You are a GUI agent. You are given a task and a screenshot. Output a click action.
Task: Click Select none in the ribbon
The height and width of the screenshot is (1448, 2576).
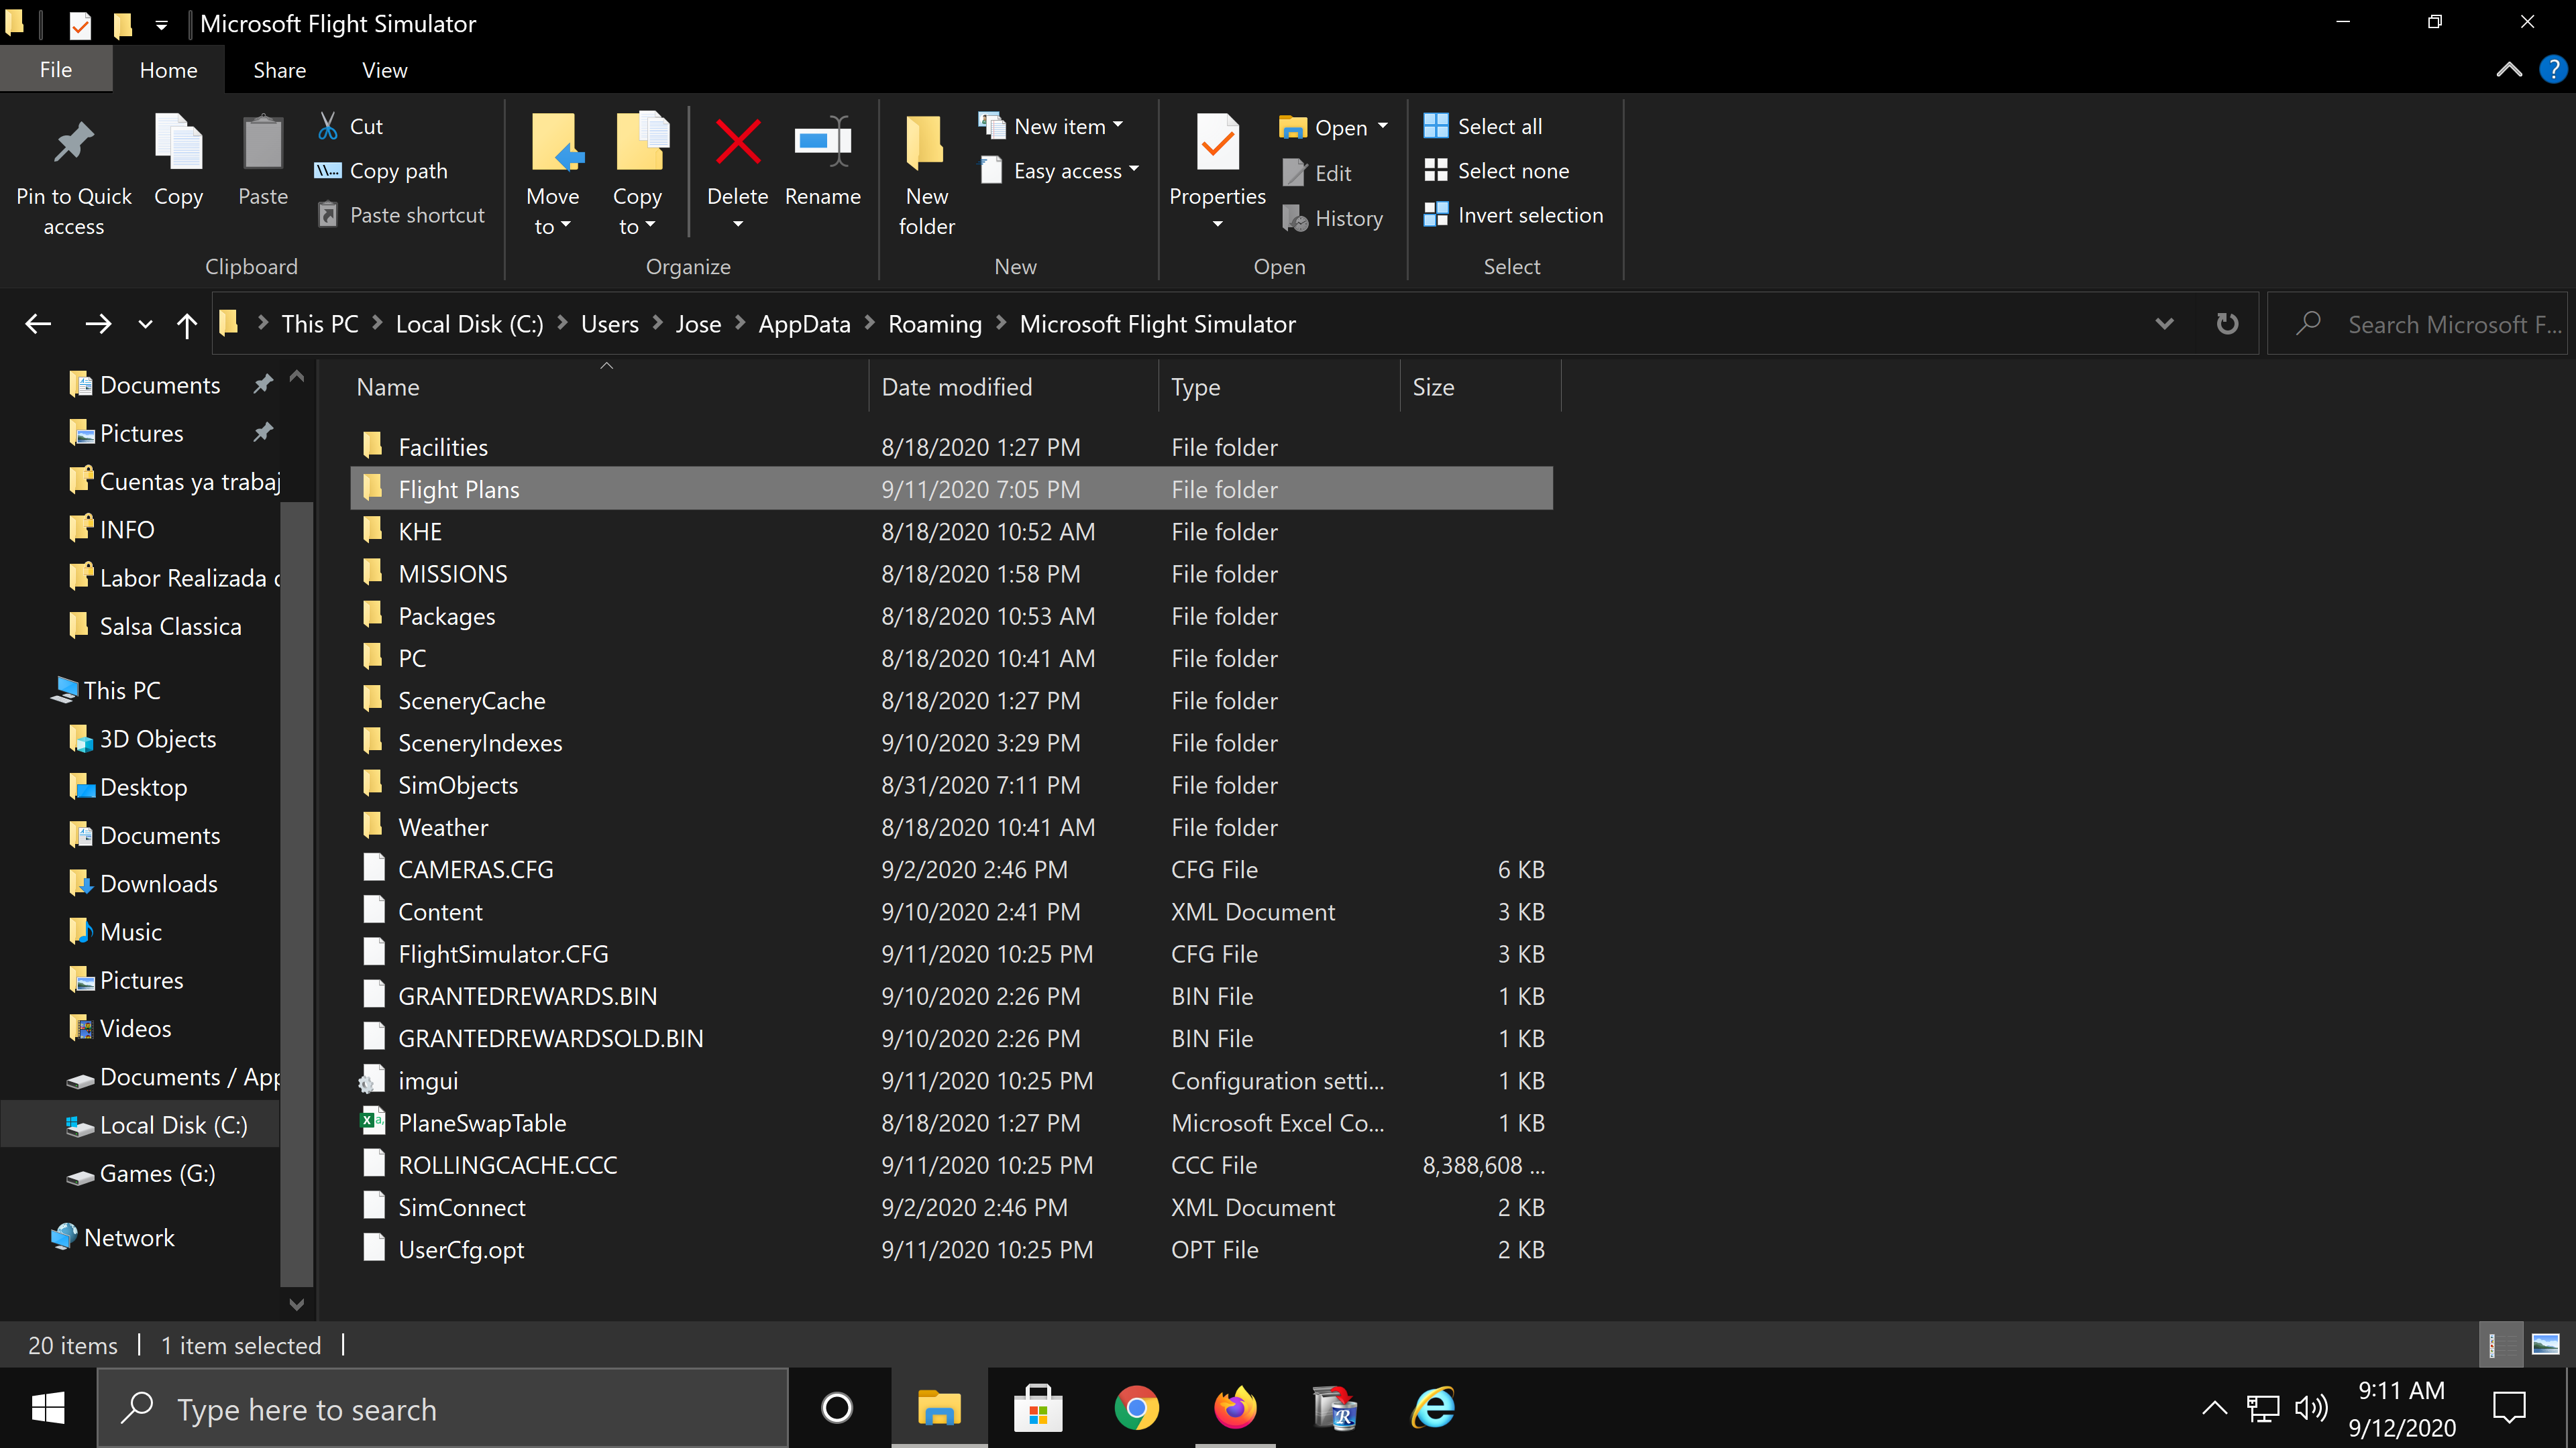(x=1497, y=171)
